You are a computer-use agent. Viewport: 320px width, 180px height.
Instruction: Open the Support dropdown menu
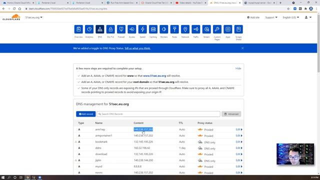pos(271,17)
